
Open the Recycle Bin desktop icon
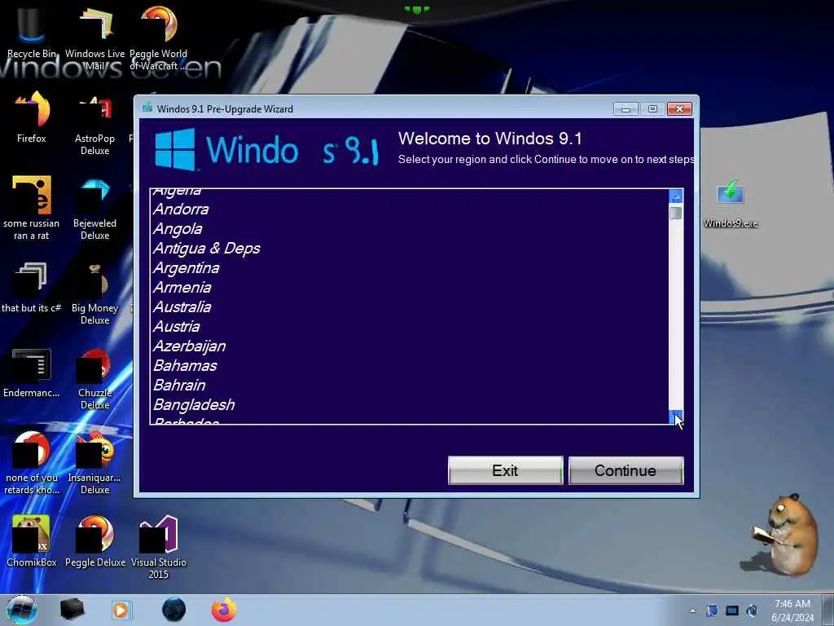(x=32, y=32)
